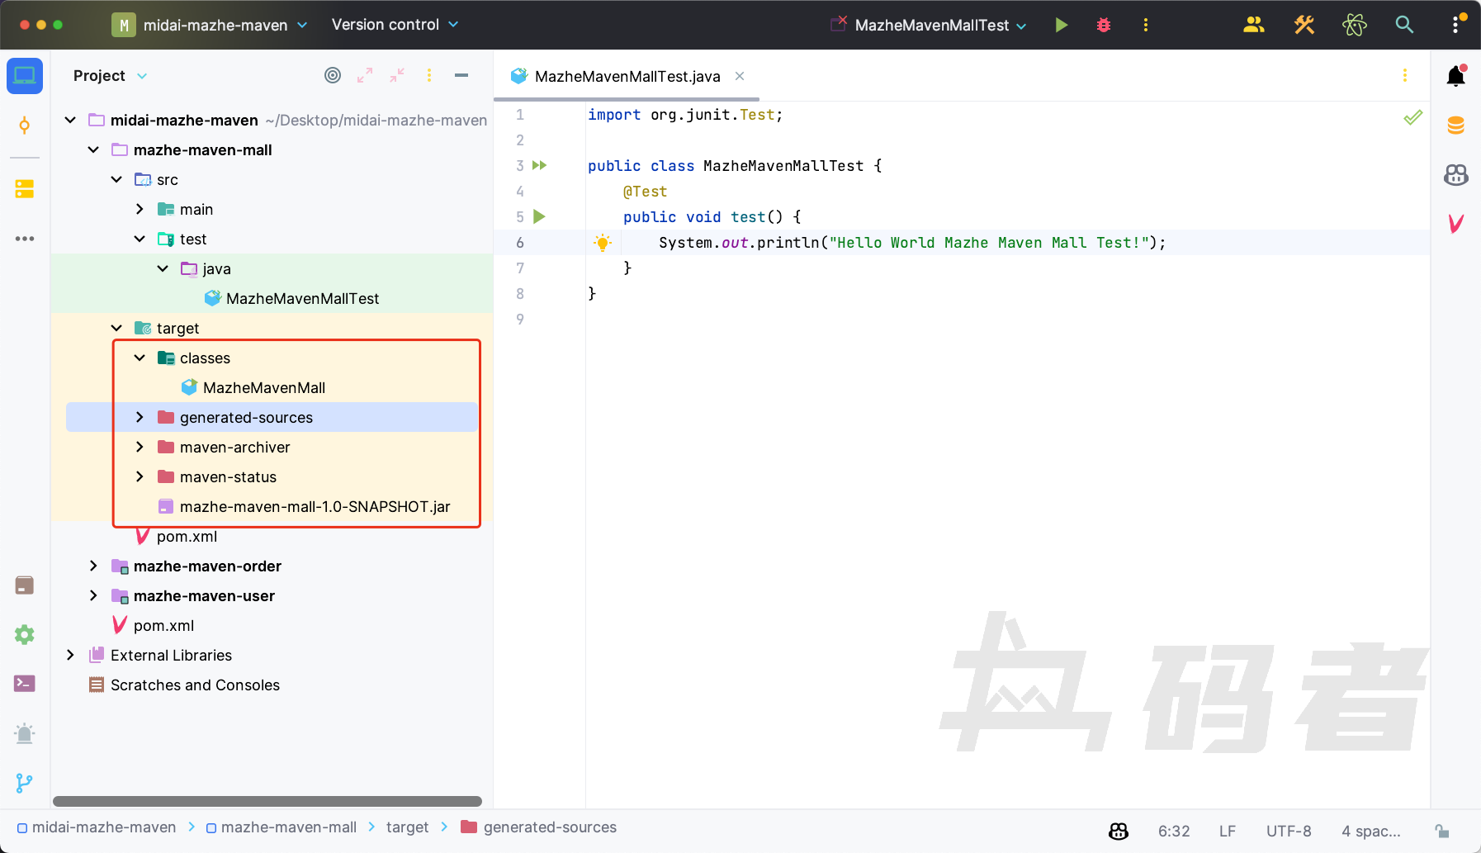The image size is (1481, 853).
Task: Open the Maven tool window on the right sidebar
Action: [1456, 223]
